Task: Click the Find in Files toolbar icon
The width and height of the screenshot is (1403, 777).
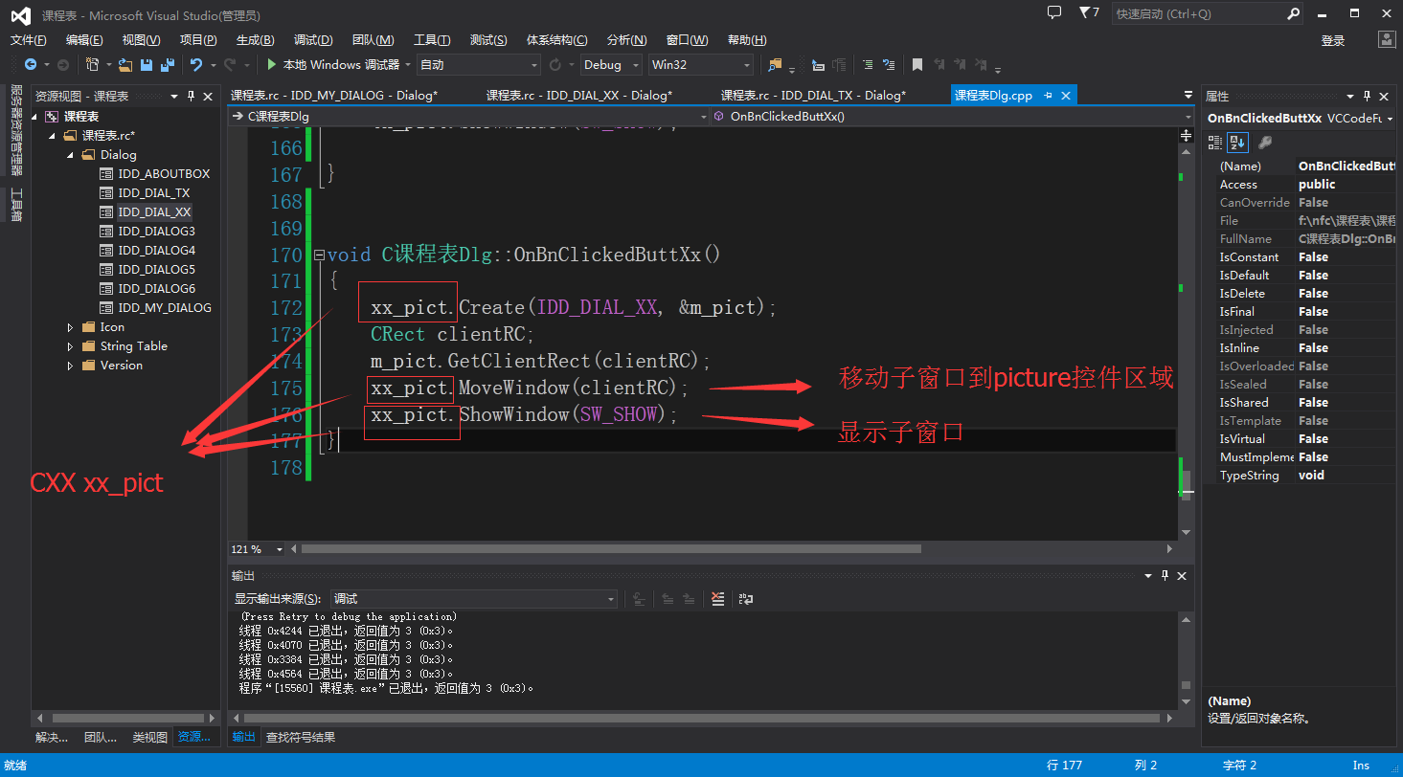Action: pos(775,65)
